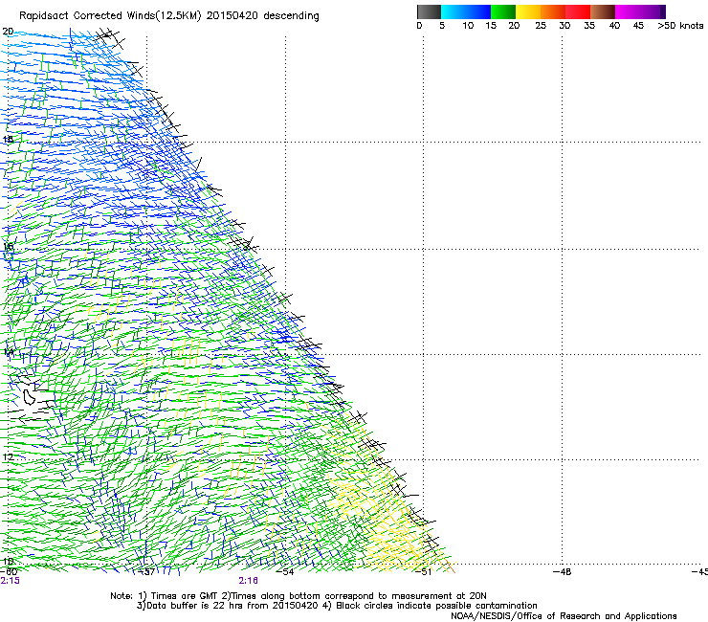Viewport: 708px width, 622px height.
Task: Click the red 30-35 knots color band
Action: (x=578, y=11)
